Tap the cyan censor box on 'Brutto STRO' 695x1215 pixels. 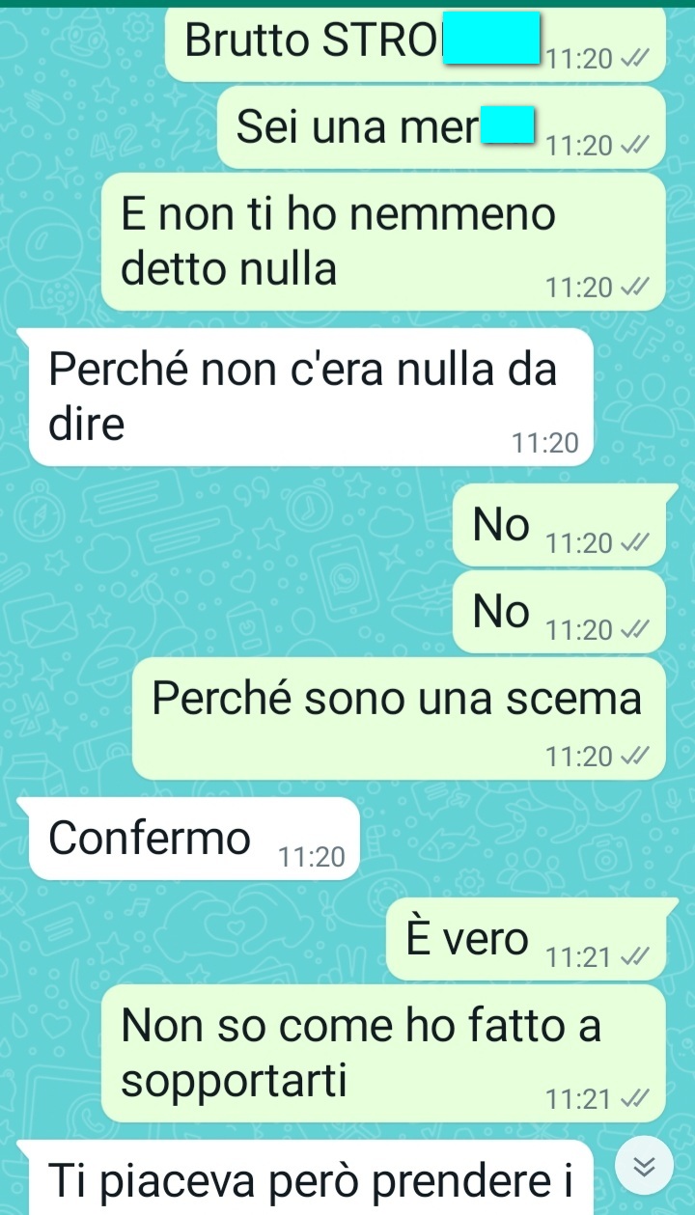tap(490, 39)
